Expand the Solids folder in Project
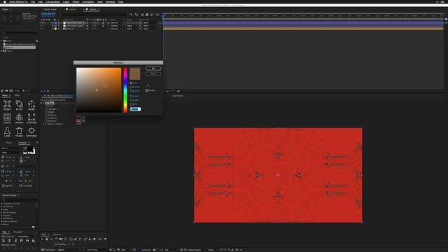This screenshot has width=448, height=252. pos(1,41)
